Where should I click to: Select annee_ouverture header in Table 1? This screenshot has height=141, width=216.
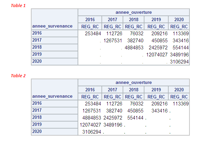click(x=133, y=12)
